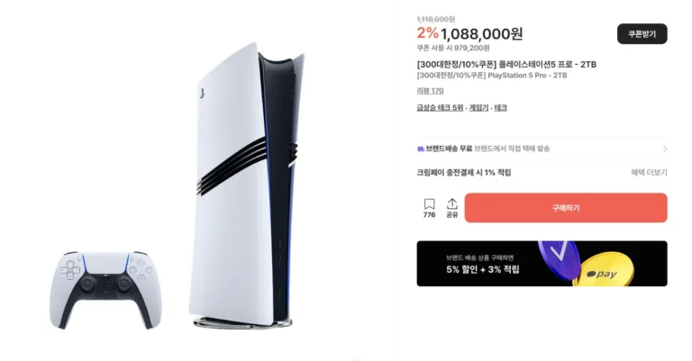Click the red 구매하기 purchase button
The image size is (692, 361).
point(566,208)
